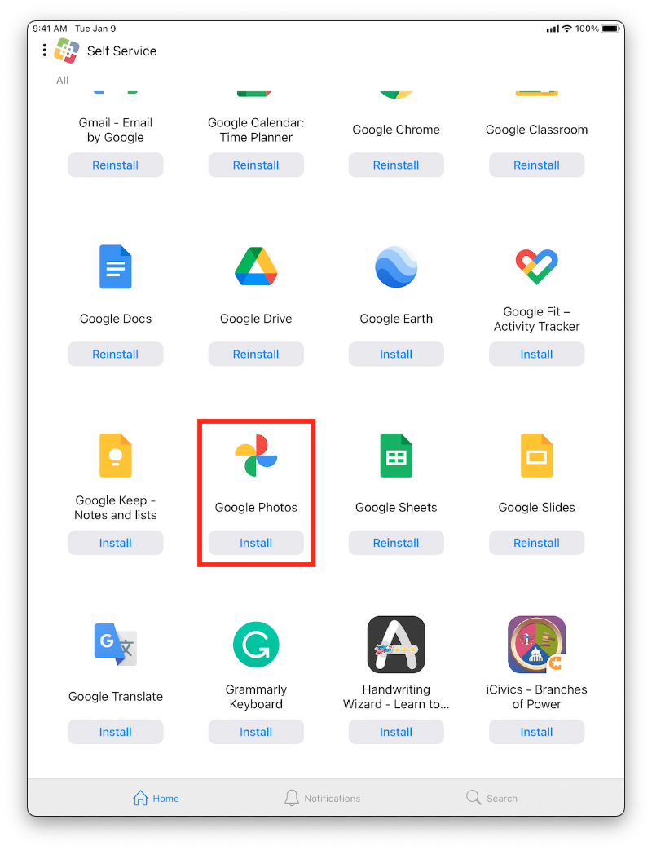Image resolution: width=652 pixels, height=850 pixels.
Task: Tap the Google Earth globe icon
Action: (396, 266)
